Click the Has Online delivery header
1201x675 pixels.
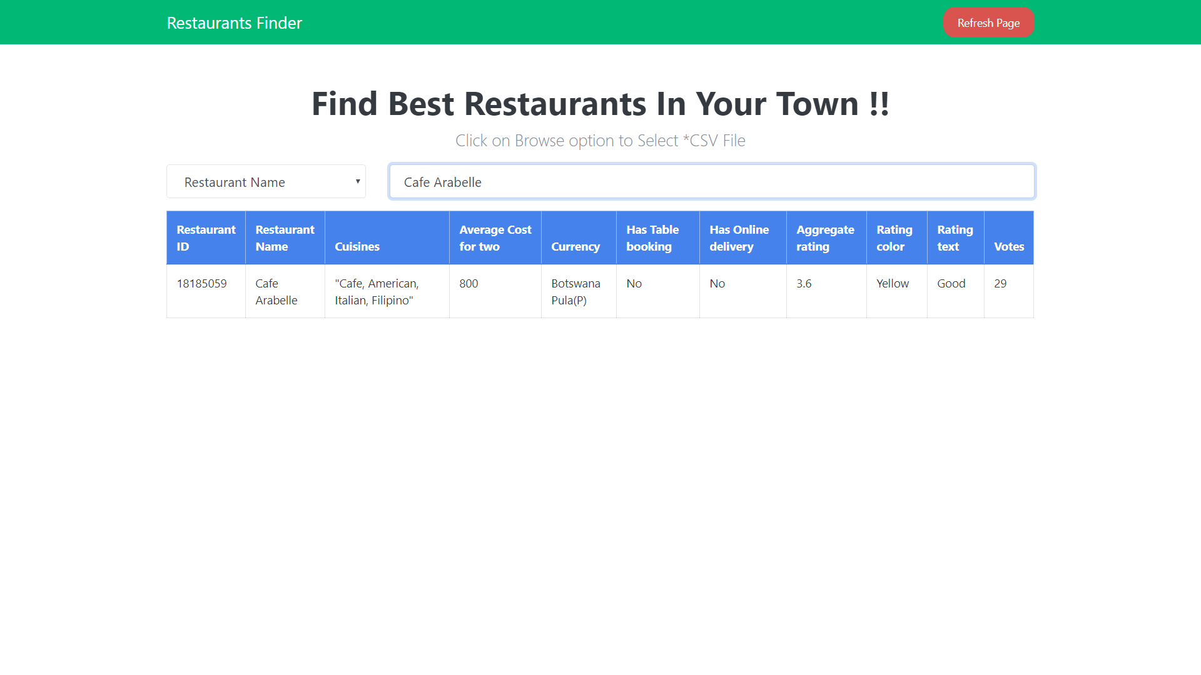(x=739, y=237)
